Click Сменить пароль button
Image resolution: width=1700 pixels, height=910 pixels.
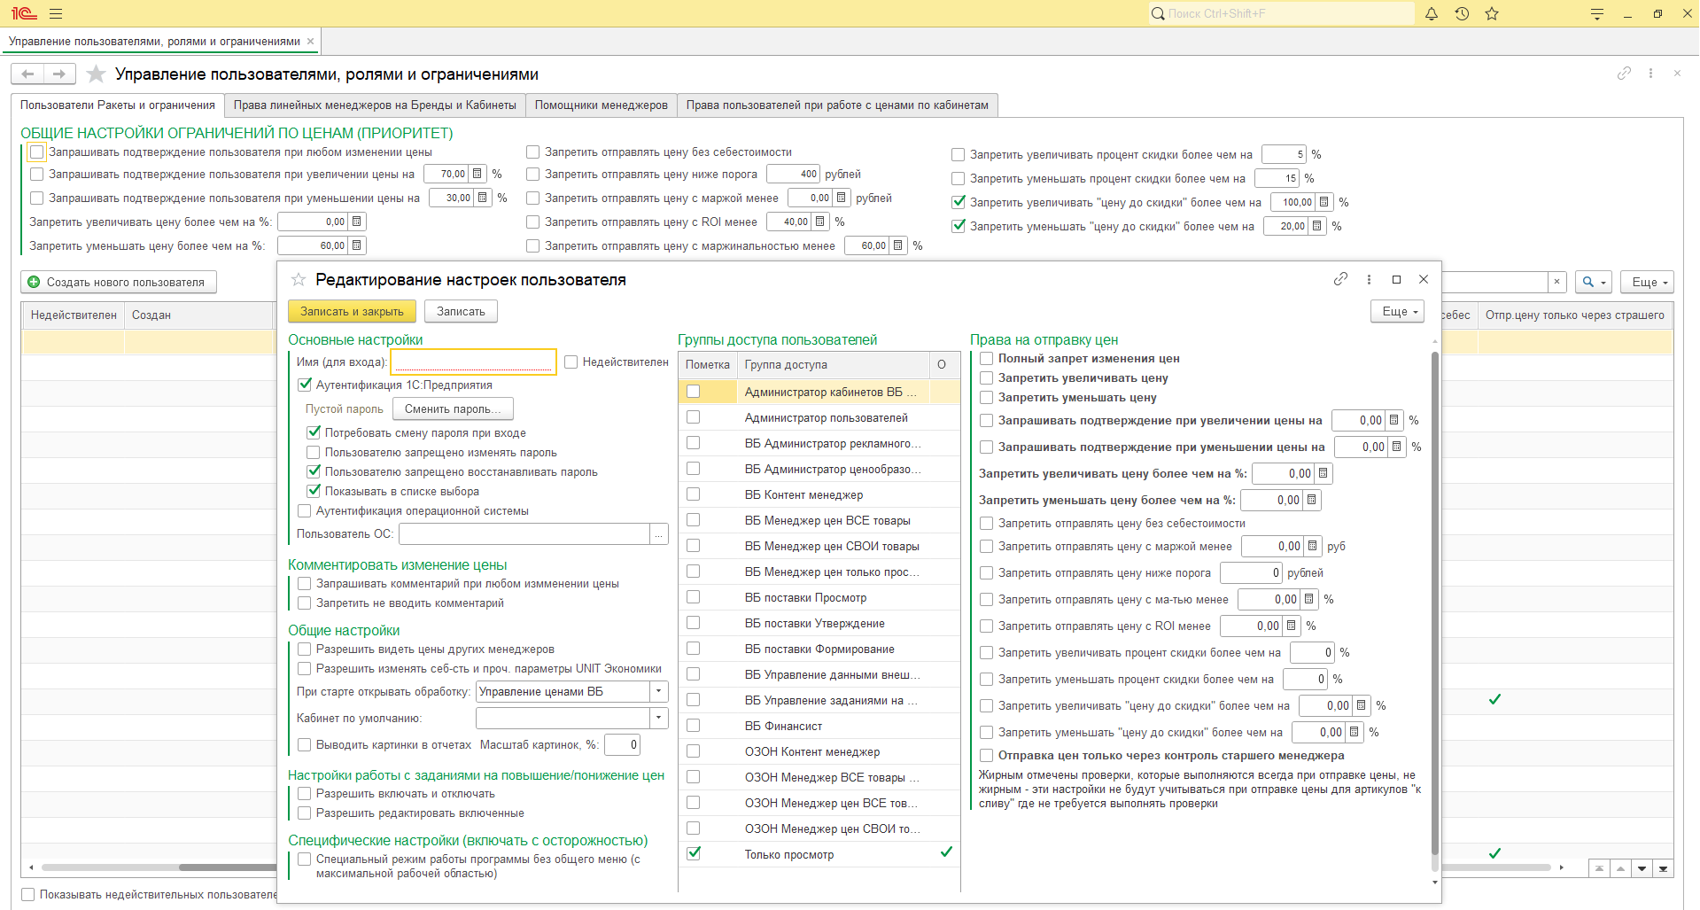tap(453, 408)
